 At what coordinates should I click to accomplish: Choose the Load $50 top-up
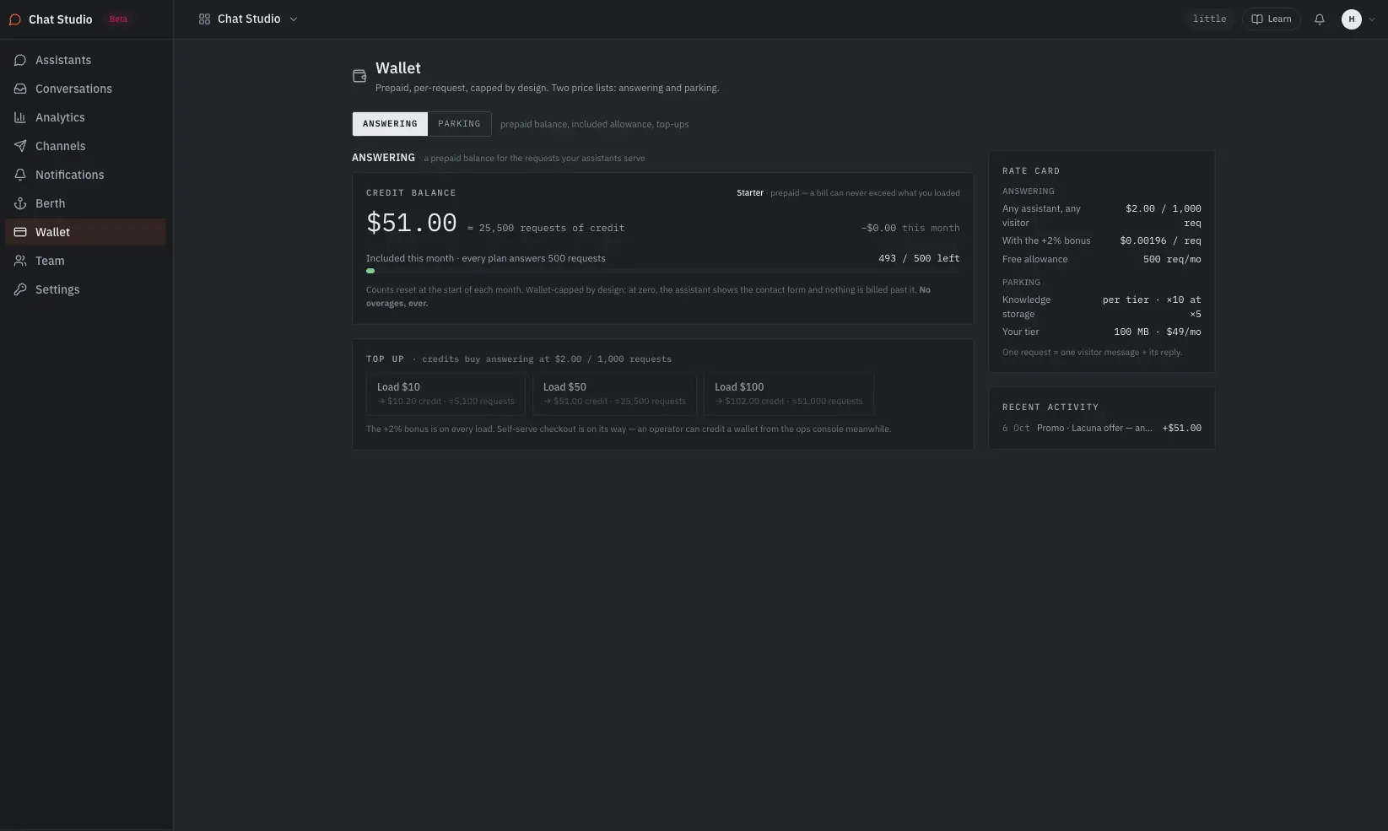coord(614,395)
